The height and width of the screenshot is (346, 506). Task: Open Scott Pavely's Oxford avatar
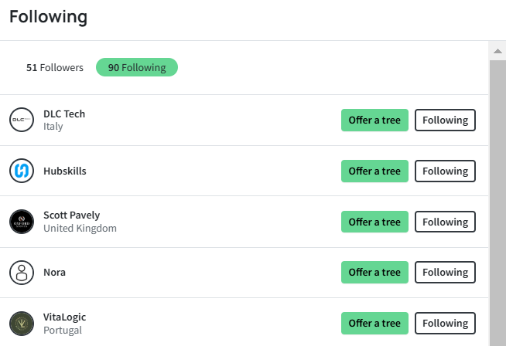coord(22,222)
